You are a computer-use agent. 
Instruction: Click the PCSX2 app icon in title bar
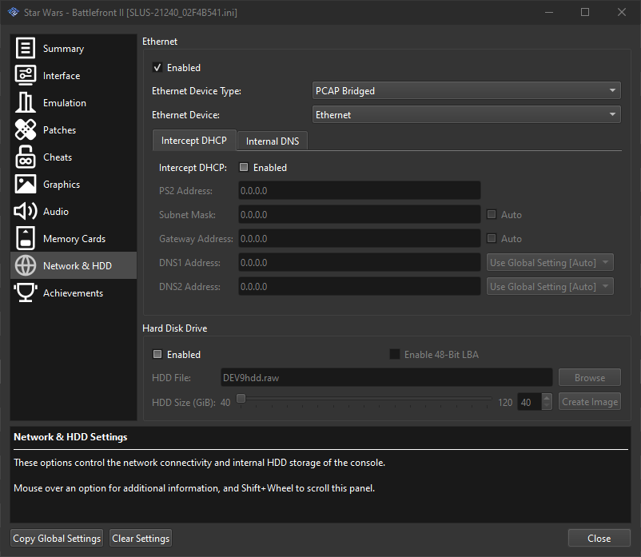(x=13, y=12)
